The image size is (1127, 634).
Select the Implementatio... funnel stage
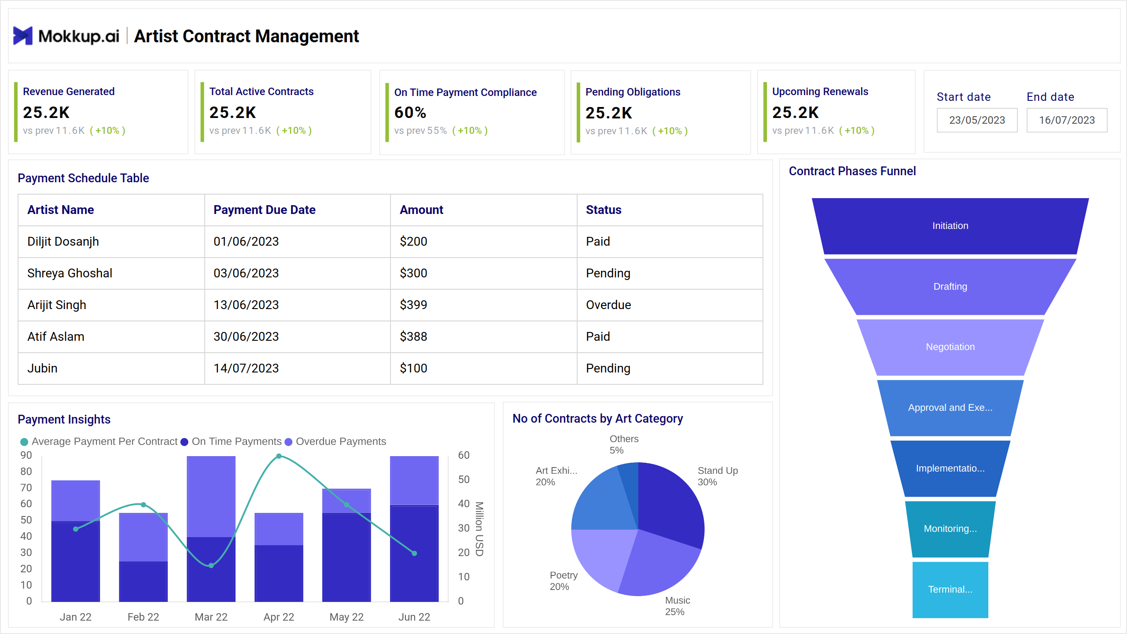950,468
